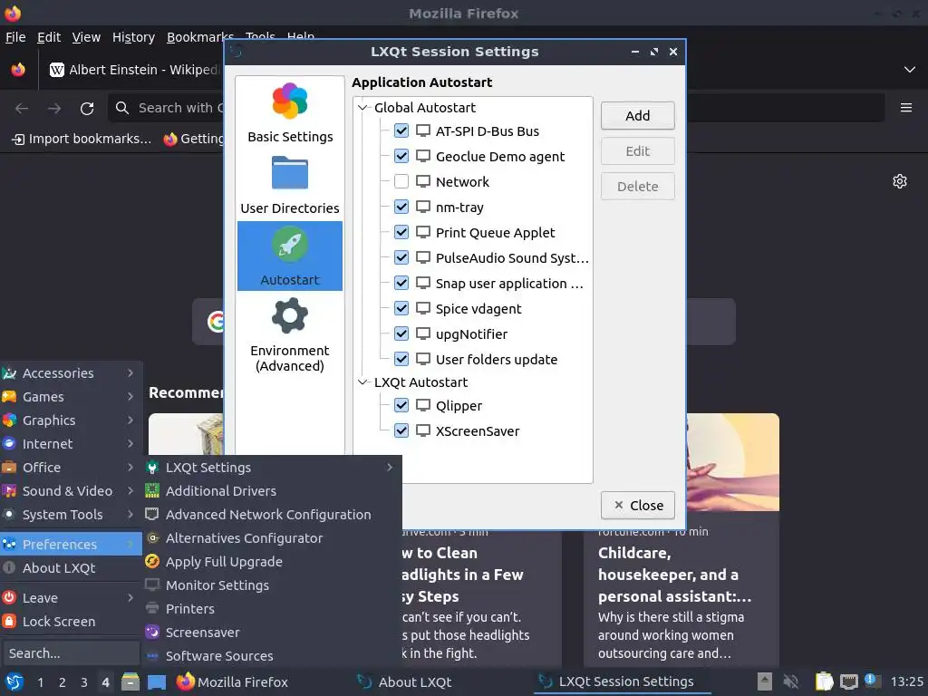This screenshot has height=696, width=928.
Task: Open Printers preferences
Action: [272, 609]
